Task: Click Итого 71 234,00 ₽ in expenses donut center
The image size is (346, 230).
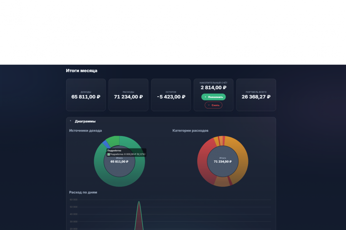Action: (223, 160)
